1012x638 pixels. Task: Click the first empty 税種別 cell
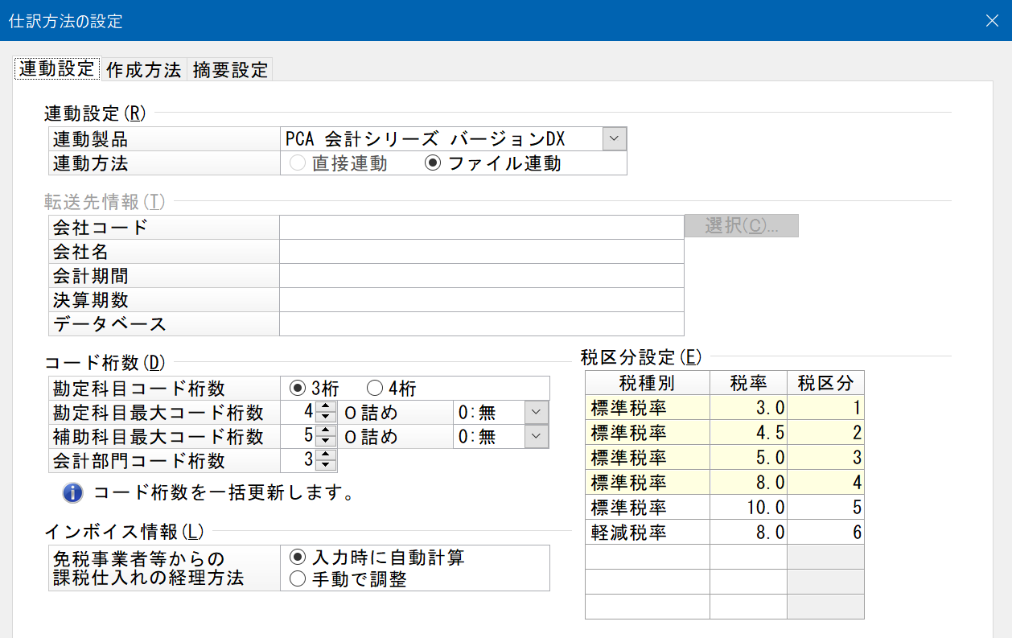click(x=647, y=557)
